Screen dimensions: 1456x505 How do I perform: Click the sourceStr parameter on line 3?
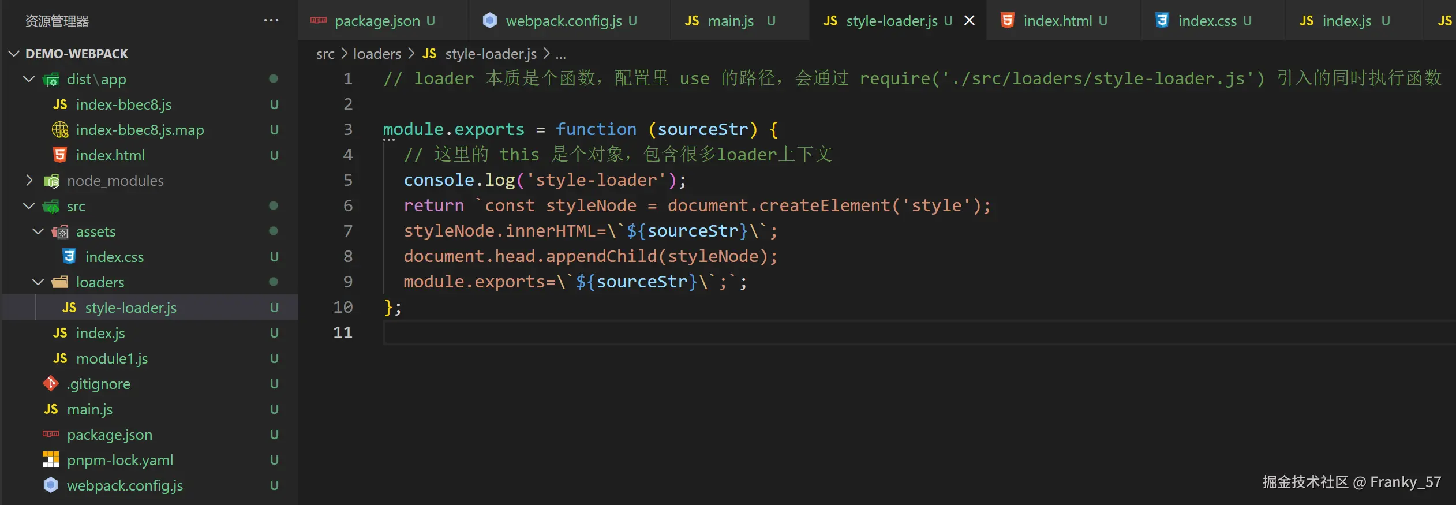(x=702, y=129)
